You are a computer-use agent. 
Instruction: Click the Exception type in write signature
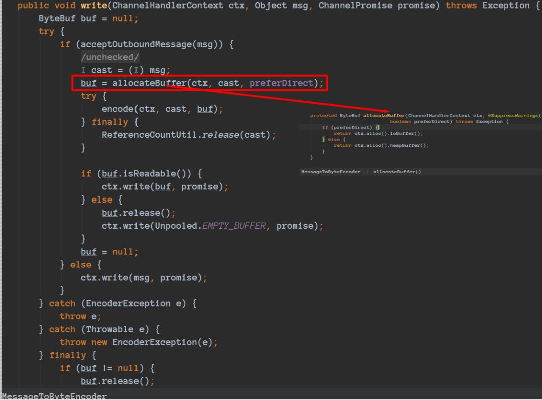coord(506,6)
